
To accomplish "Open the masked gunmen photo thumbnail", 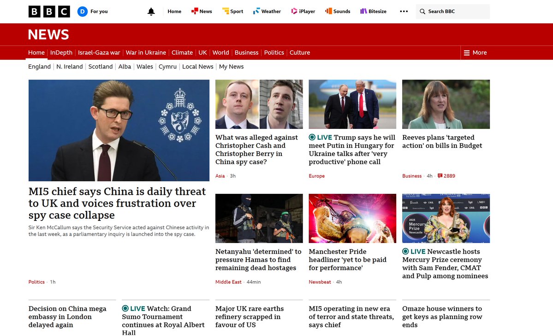I will (259, 218).
